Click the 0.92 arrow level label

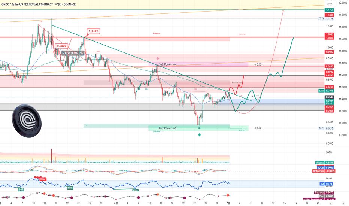point(258,64)
